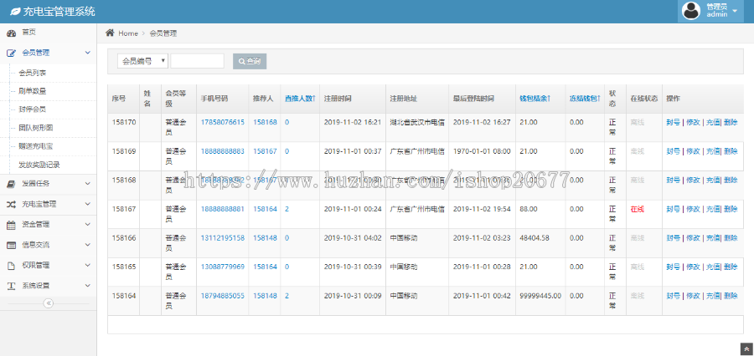Click wallet balance 48404.58

pyautogui.click(x=535, y=238)
